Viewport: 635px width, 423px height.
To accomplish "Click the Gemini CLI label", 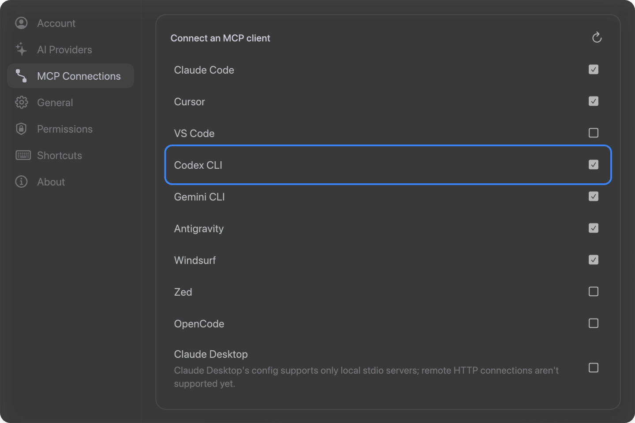I will (x=199, y=197).
